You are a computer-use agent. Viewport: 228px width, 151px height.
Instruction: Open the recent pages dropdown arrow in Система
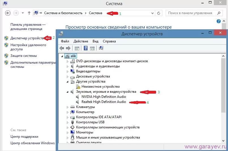[x=23, y=13]
